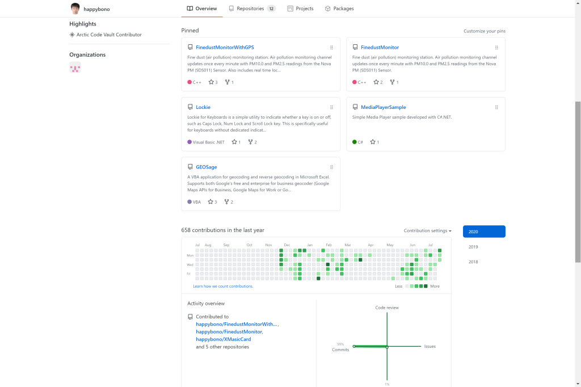Image resolution: width=581 pixels, height=387 pixels.
Task: Switch to the Overview tab
Action: (x=202, y=9)
